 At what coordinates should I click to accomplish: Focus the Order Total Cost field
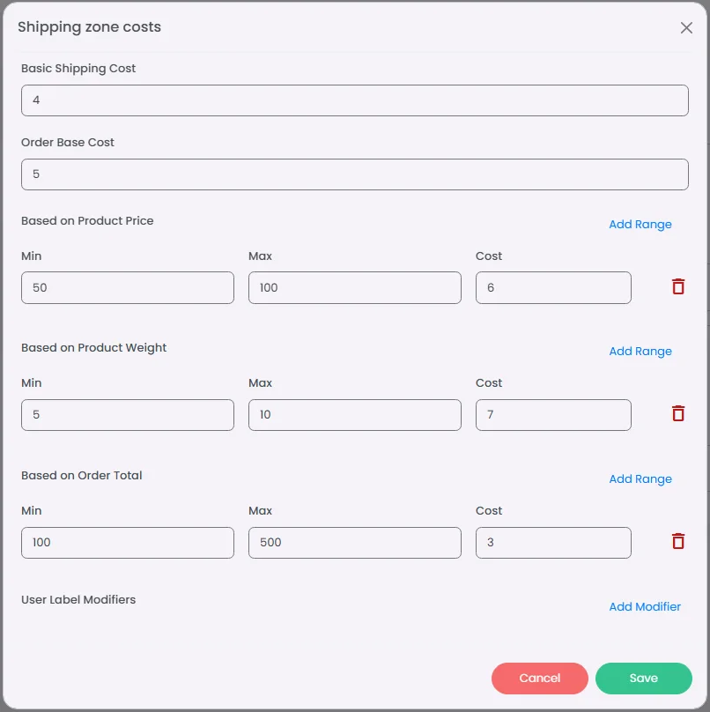click(553, 543)
